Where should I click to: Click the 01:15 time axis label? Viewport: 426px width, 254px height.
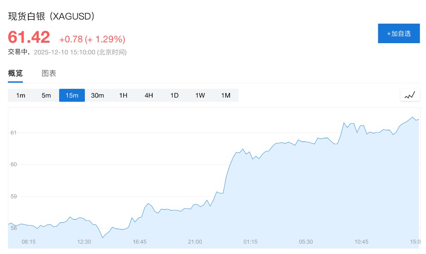pyautogui.click(x=250, y=242)
